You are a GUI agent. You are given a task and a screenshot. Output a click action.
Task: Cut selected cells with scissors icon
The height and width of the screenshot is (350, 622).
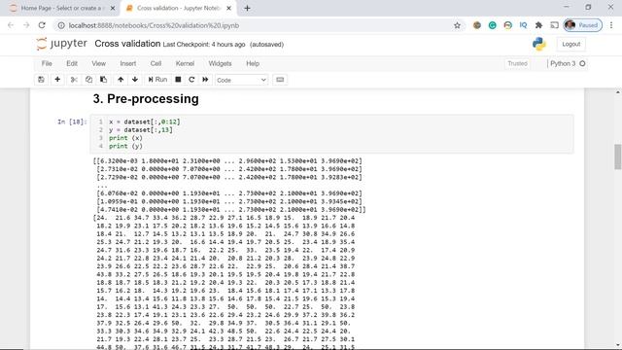[74, 80]
